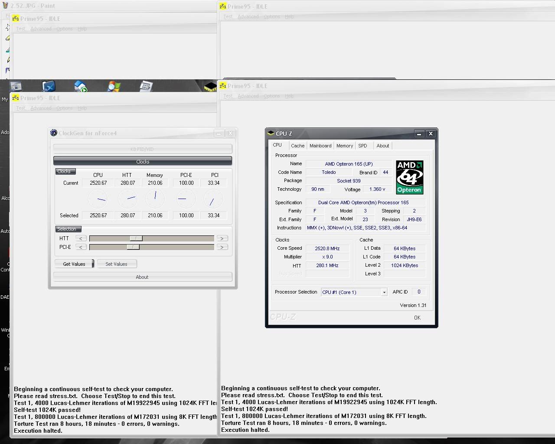
Task: Click the Package value Socket 939
Action: coord(349,181)
